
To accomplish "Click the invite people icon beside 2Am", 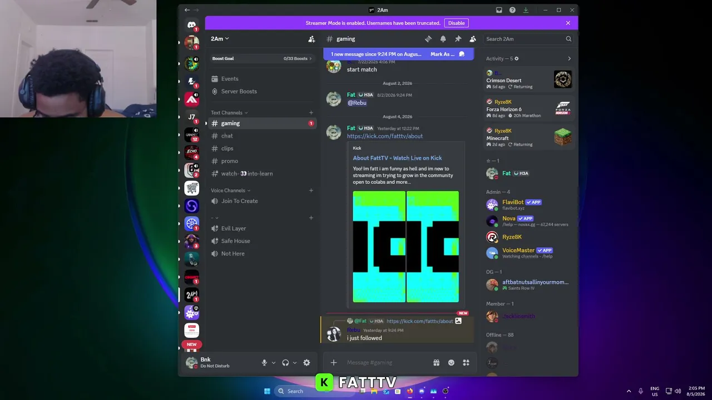I will tap(311, 39).
